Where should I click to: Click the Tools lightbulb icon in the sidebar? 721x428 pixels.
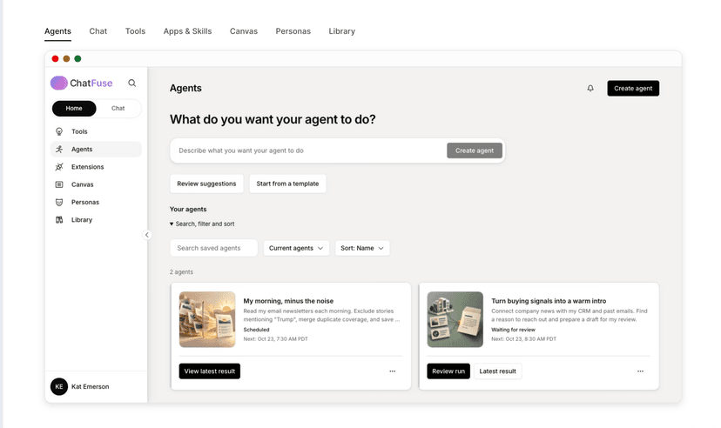[59, 131]
